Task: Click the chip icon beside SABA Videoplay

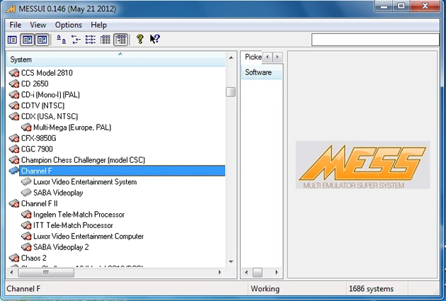Action: tap(26, 193)
